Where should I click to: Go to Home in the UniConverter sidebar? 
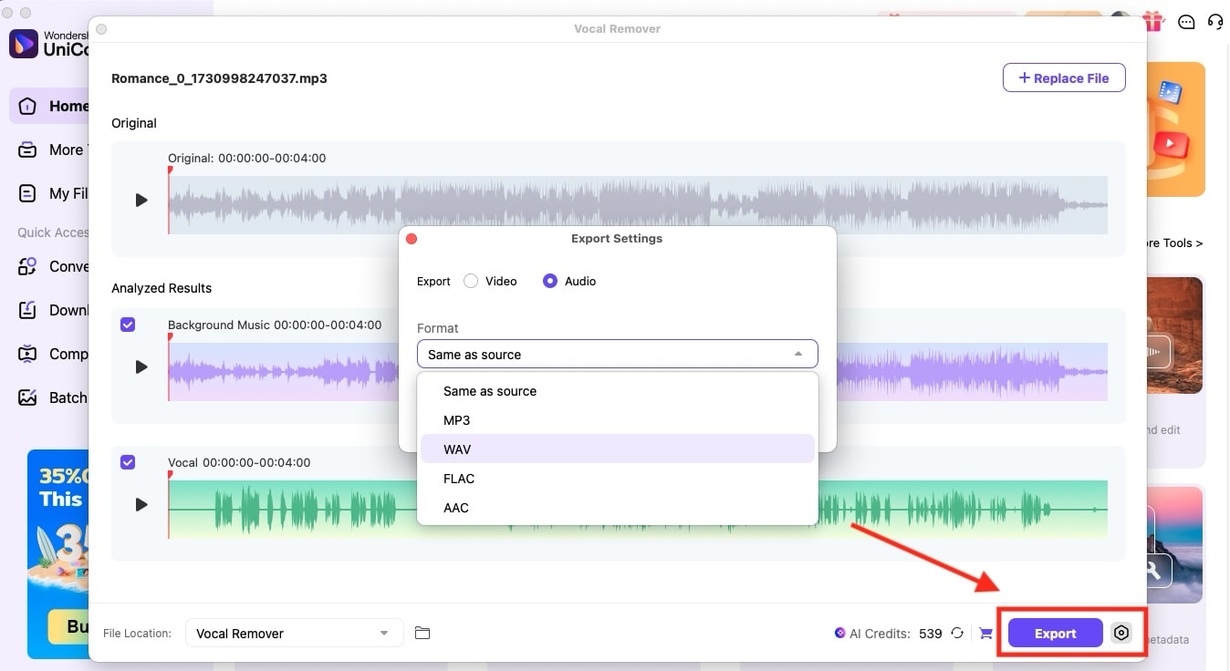[x=50, y=106]
